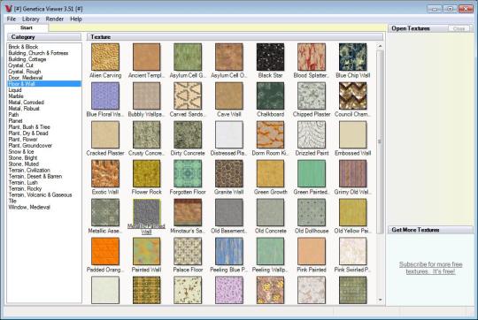This screenshot has width=478, height=320.
Task: Choose the Liquid category
Action: tap(15, 90)
